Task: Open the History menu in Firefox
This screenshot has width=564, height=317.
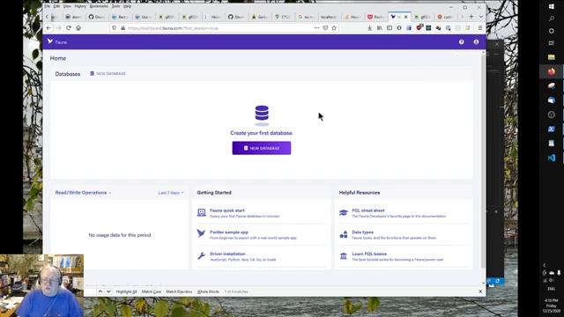Action: tap(80, 6)
